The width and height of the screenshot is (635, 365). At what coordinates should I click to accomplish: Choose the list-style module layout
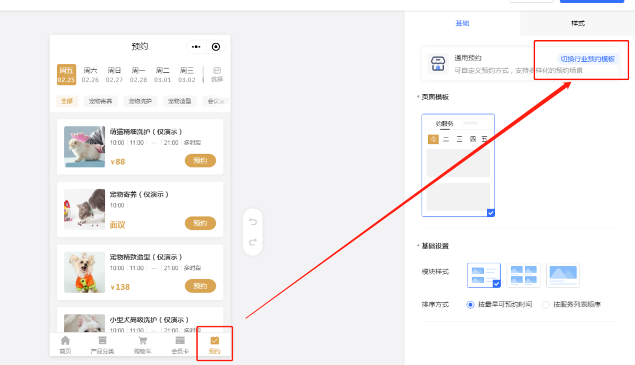(483, 275)
